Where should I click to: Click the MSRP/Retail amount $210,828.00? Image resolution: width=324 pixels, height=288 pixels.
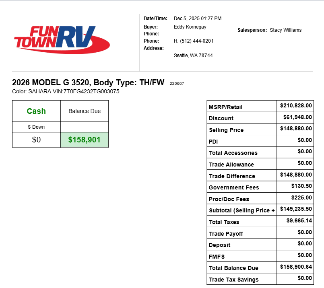(296, 106)
